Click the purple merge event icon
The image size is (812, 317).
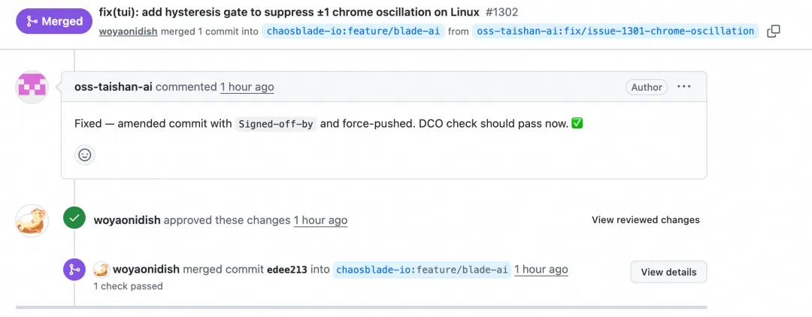(74, 270)
